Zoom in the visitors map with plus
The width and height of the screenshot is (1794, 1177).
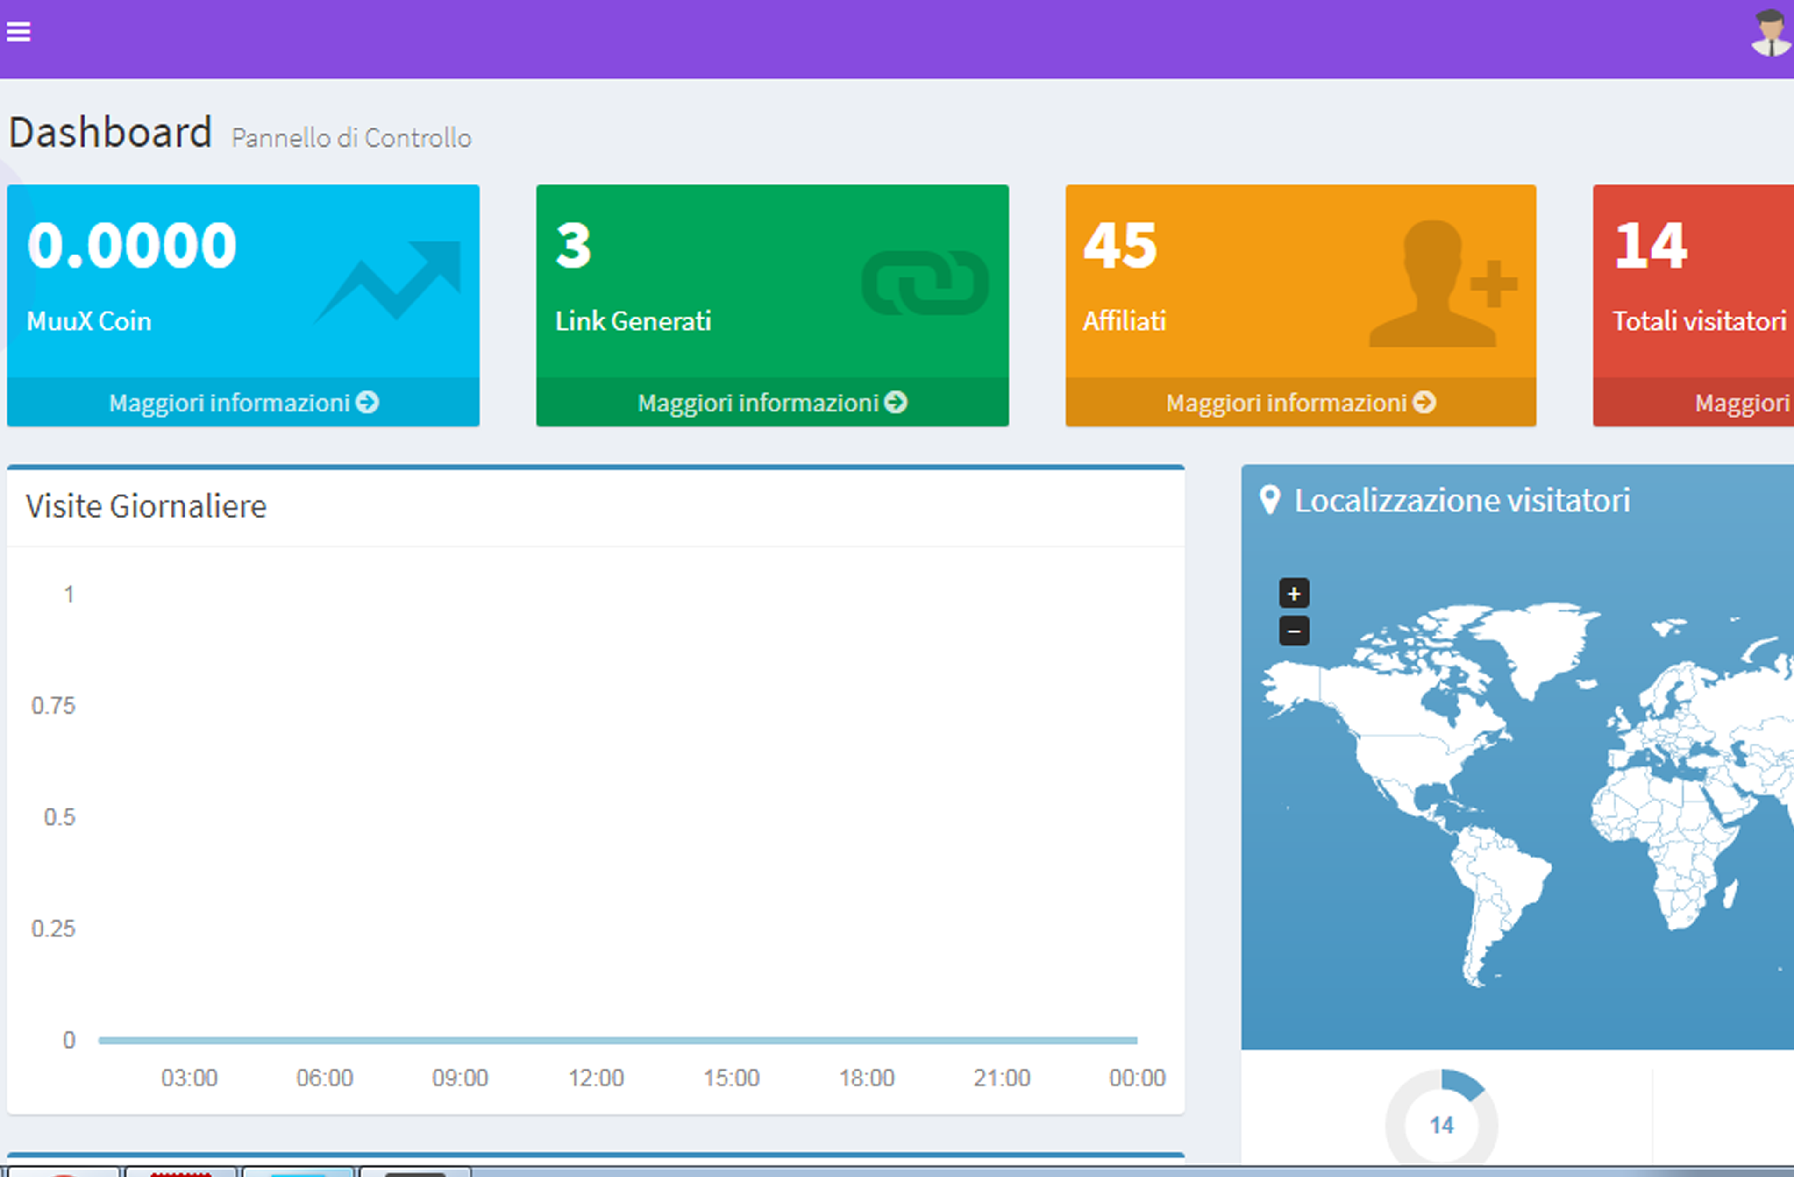1294,594
